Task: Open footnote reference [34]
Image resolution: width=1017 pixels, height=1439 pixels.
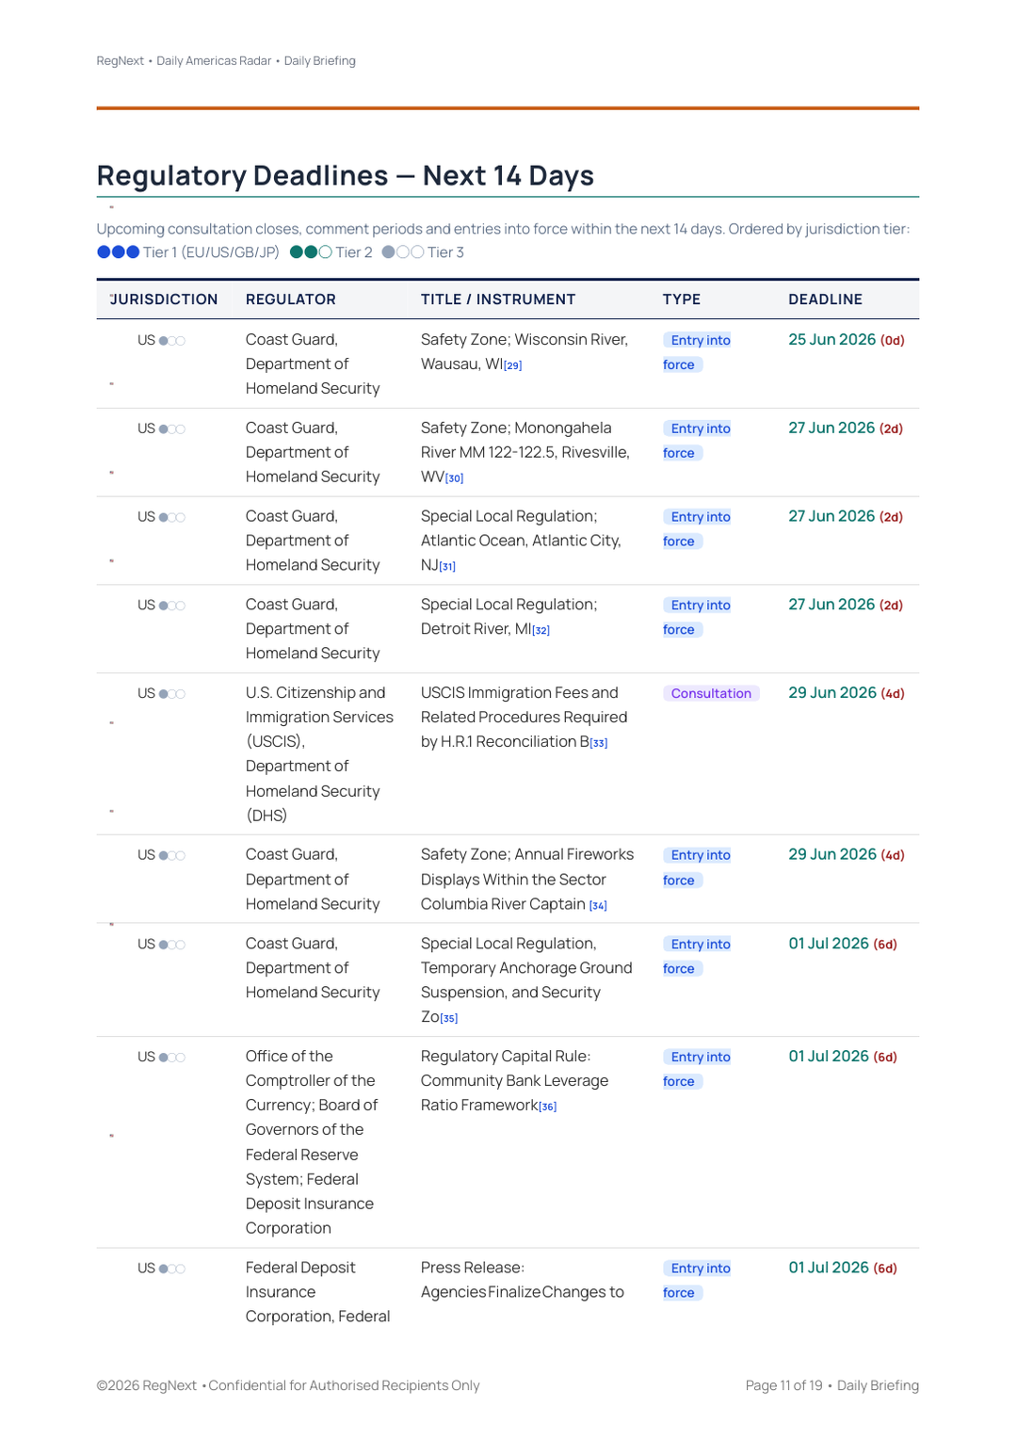Action: (x=598, y=906)
